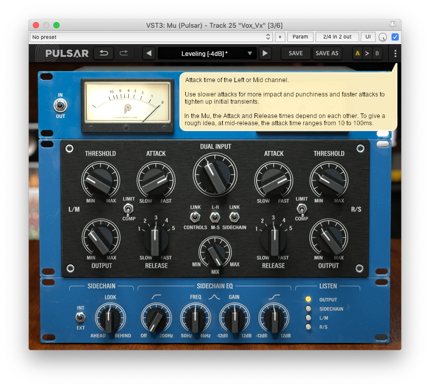430x388 pixels.
Task: Open the three-dot options menu
Action: pos(395,53)
